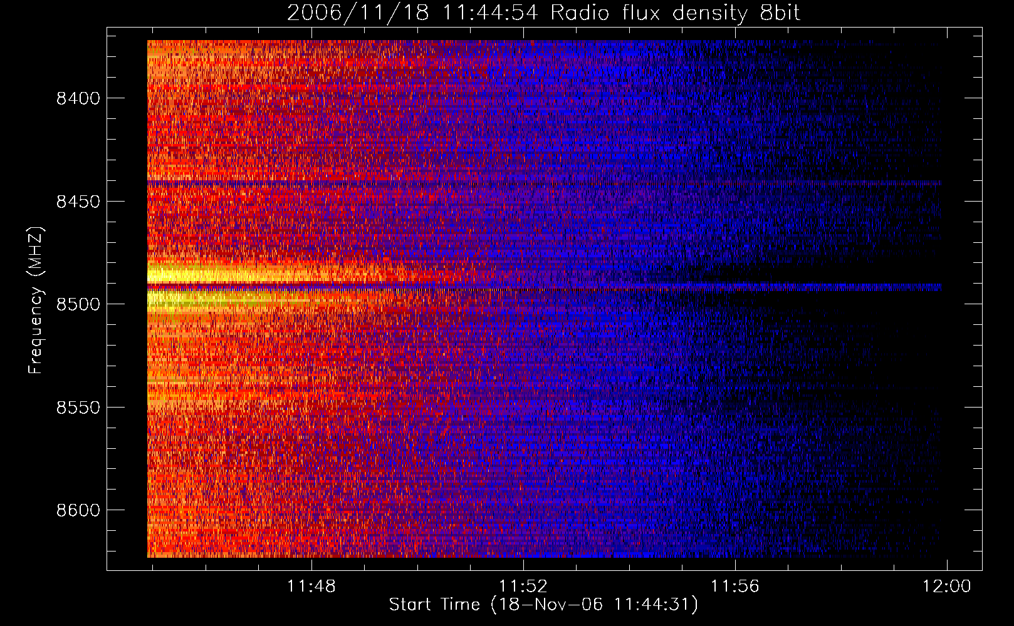This screenshot has width=1014, height=626.
Task: Click the '8600' frequency axis label
Action: [78, 510]
